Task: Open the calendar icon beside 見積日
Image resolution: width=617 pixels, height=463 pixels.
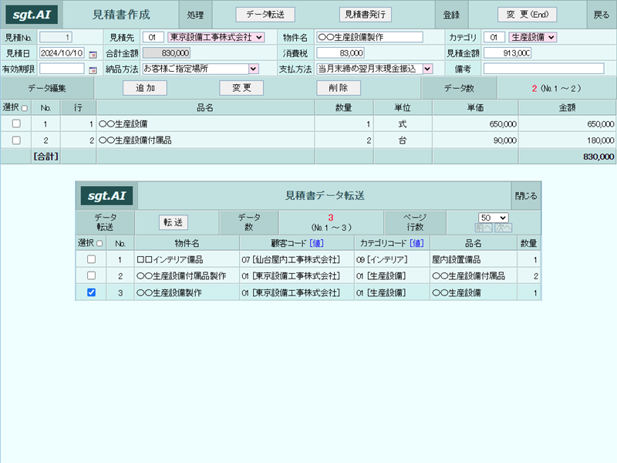Action: 93,54
